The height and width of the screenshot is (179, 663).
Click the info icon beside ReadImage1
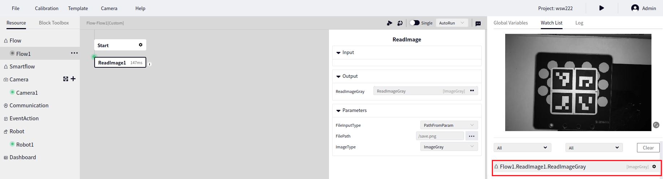coord(149,64)
